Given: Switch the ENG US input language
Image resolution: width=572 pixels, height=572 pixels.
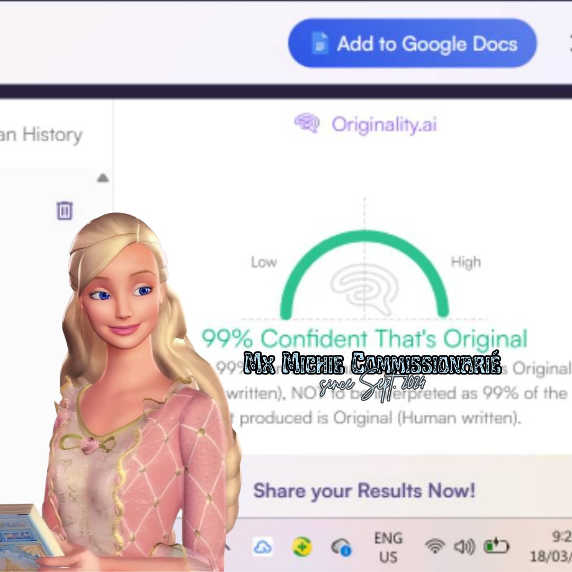Looking at the screenshot, I should [388, 547].
